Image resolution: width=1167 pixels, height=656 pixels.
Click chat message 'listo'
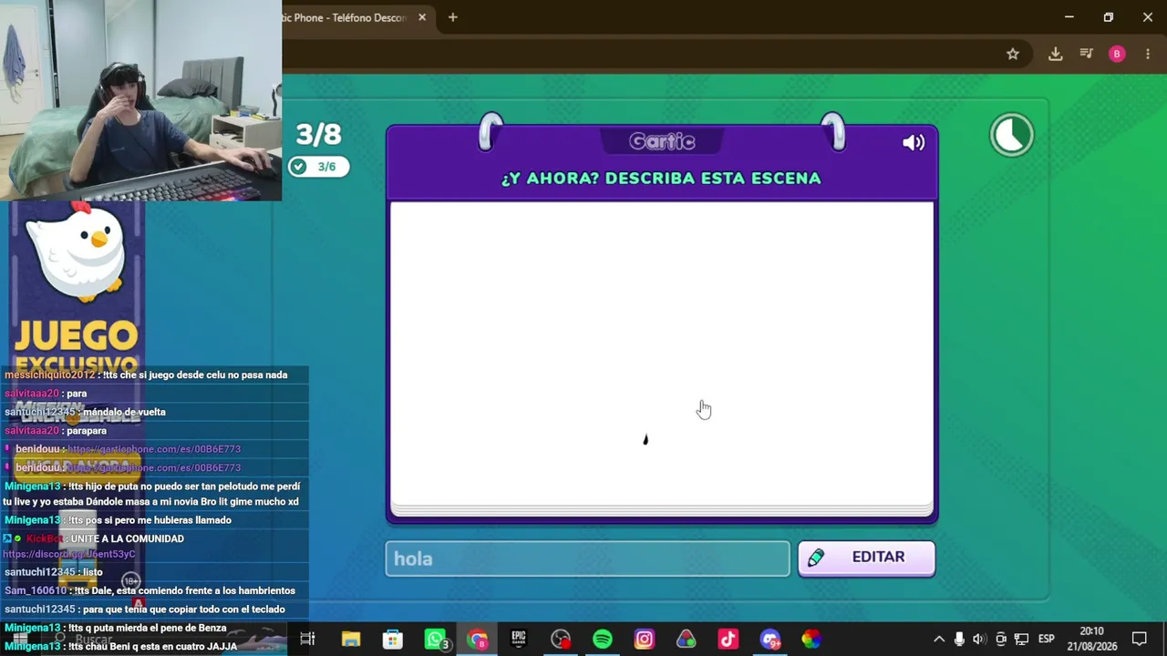(x=92, y=572)
